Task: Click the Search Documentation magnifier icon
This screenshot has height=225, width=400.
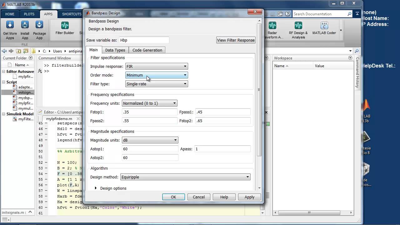Action: (349, 14)
